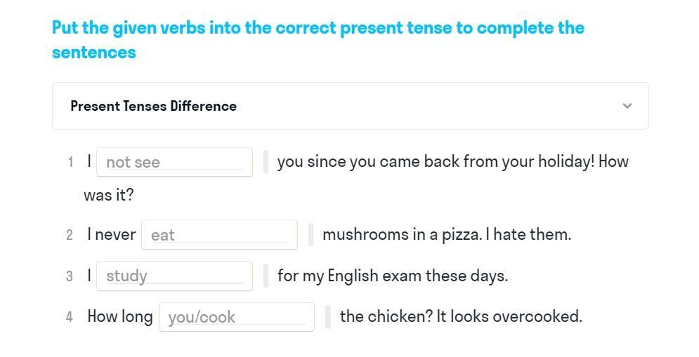
Task: Expand the Present Tenses Difference chevron
Action: [x=627, y=106]
